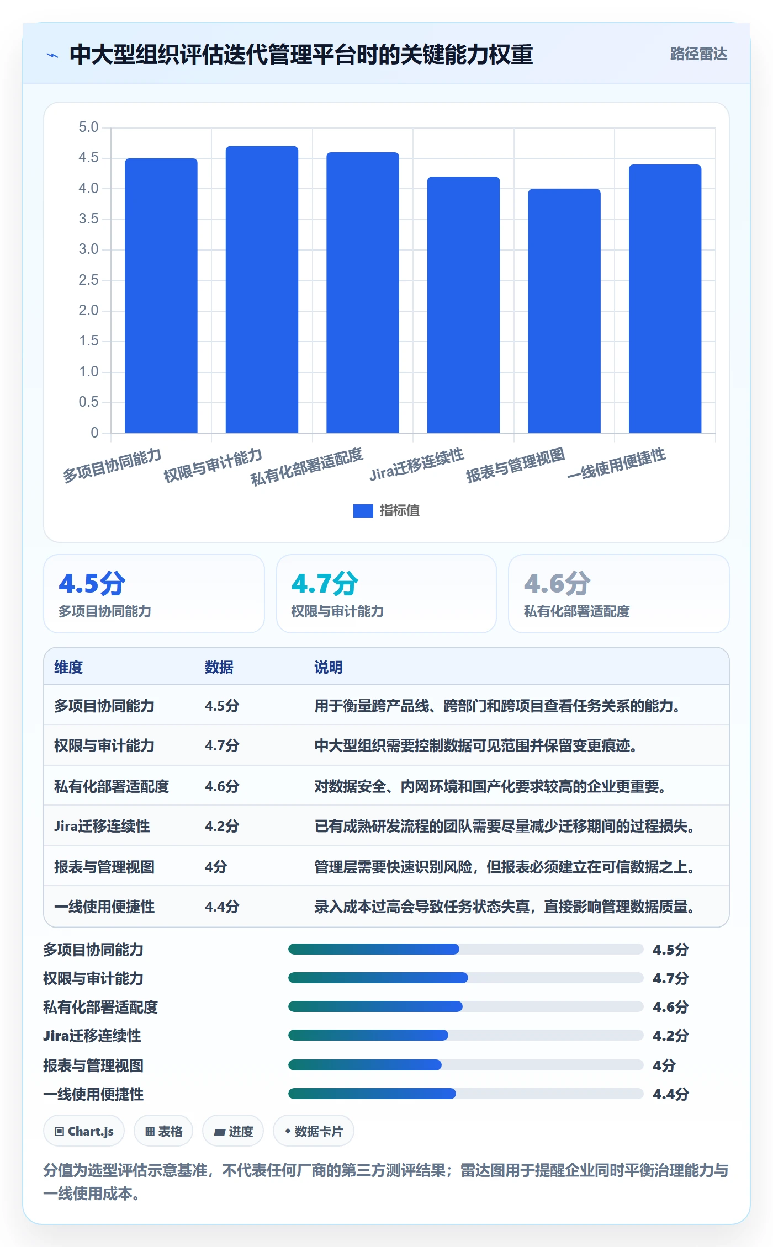The height and width of the screenshot is (1247, 773).
Task: Click the 报表与管理视图 progress bar
Action: [466, 1065]
